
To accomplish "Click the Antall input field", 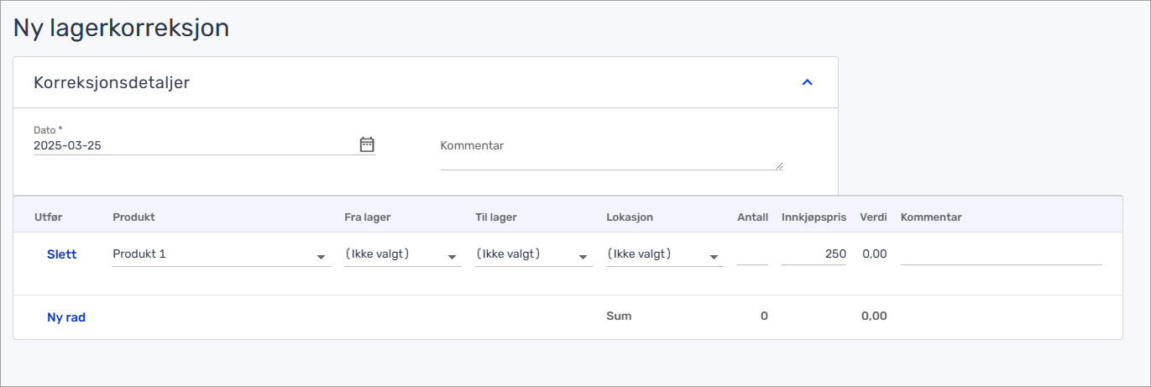I will point(752,254).
